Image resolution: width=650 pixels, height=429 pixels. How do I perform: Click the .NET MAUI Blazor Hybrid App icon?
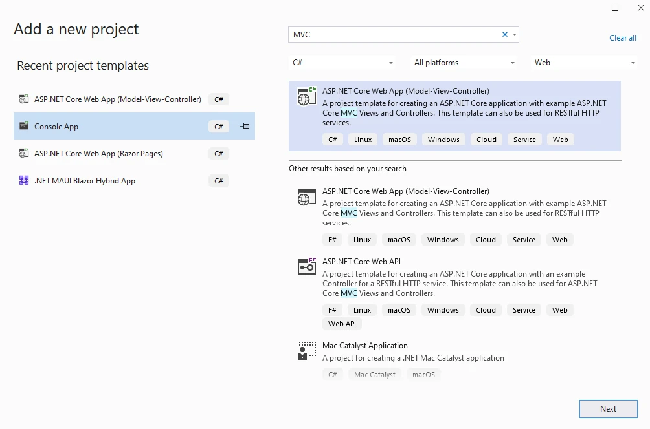pyautogui.click(x=24, y=181)
